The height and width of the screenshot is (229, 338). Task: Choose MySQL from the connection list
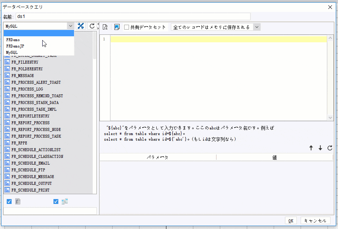click(39, 52)
